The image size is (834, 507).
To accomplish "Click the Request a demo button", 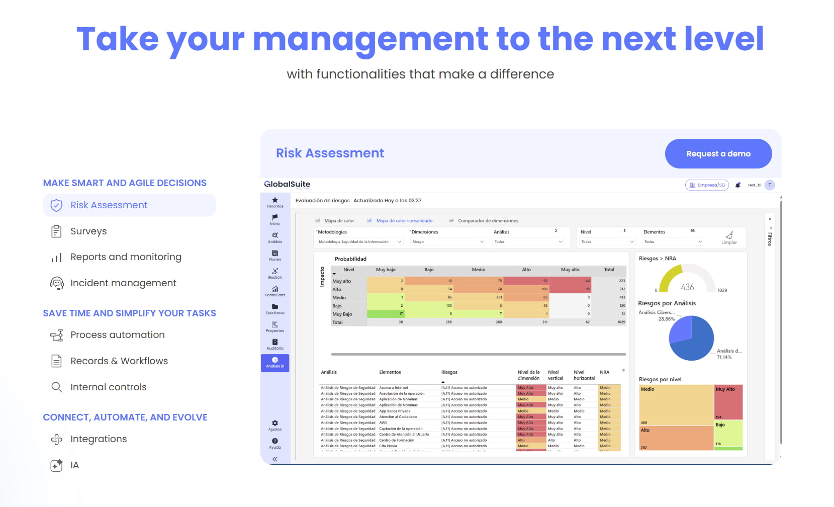I will tap(718, 154).
